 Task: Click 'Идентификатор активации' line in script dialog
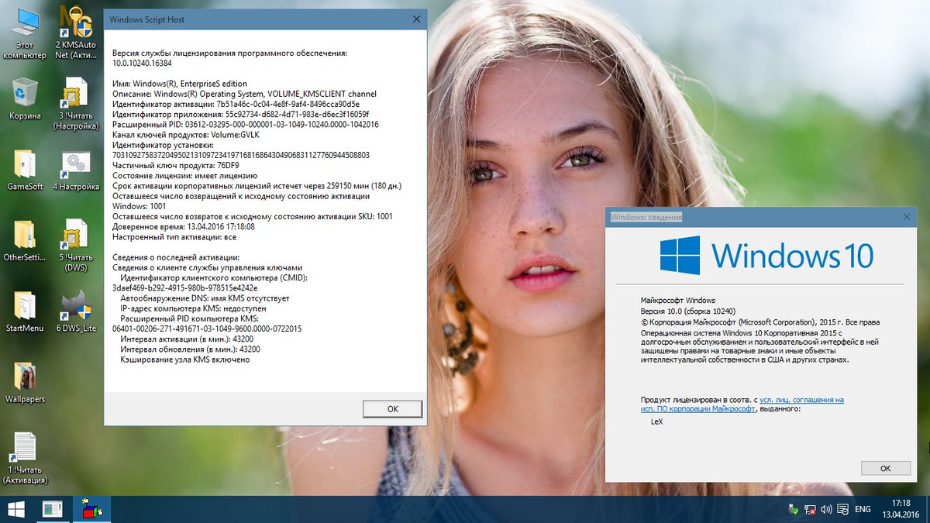point(236,104)
